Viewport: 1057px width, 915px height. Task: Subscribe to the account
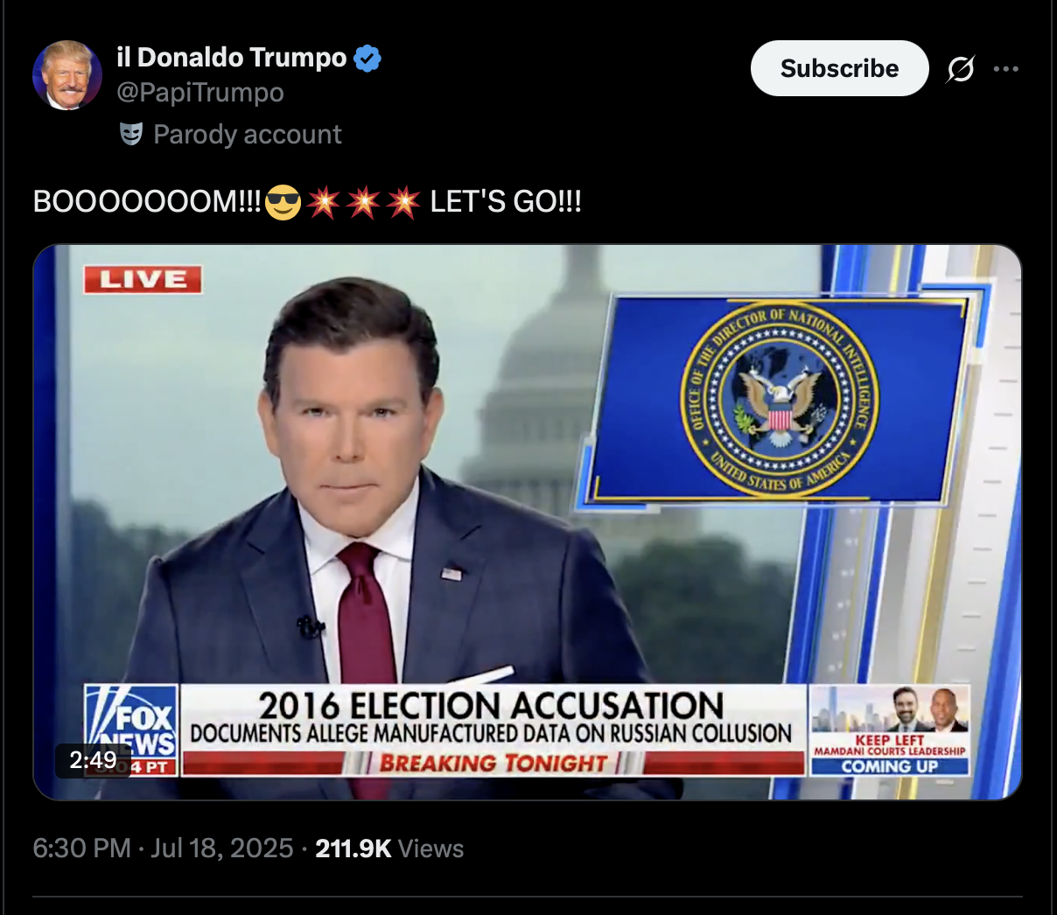[x=839, y=68]
